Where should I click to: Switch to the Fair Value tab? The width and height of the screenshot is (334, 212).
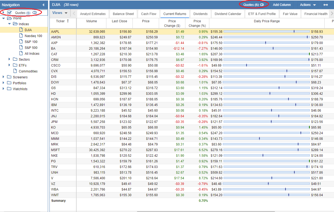coord(290,14)
